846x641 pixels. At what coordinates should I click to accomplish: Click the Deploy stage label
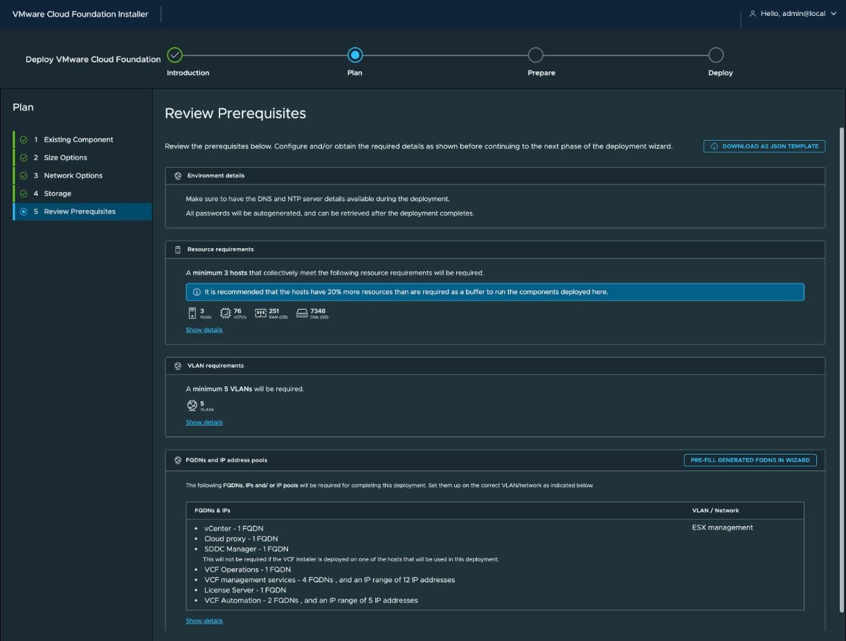pyautogui.click(x=720, y=73)
